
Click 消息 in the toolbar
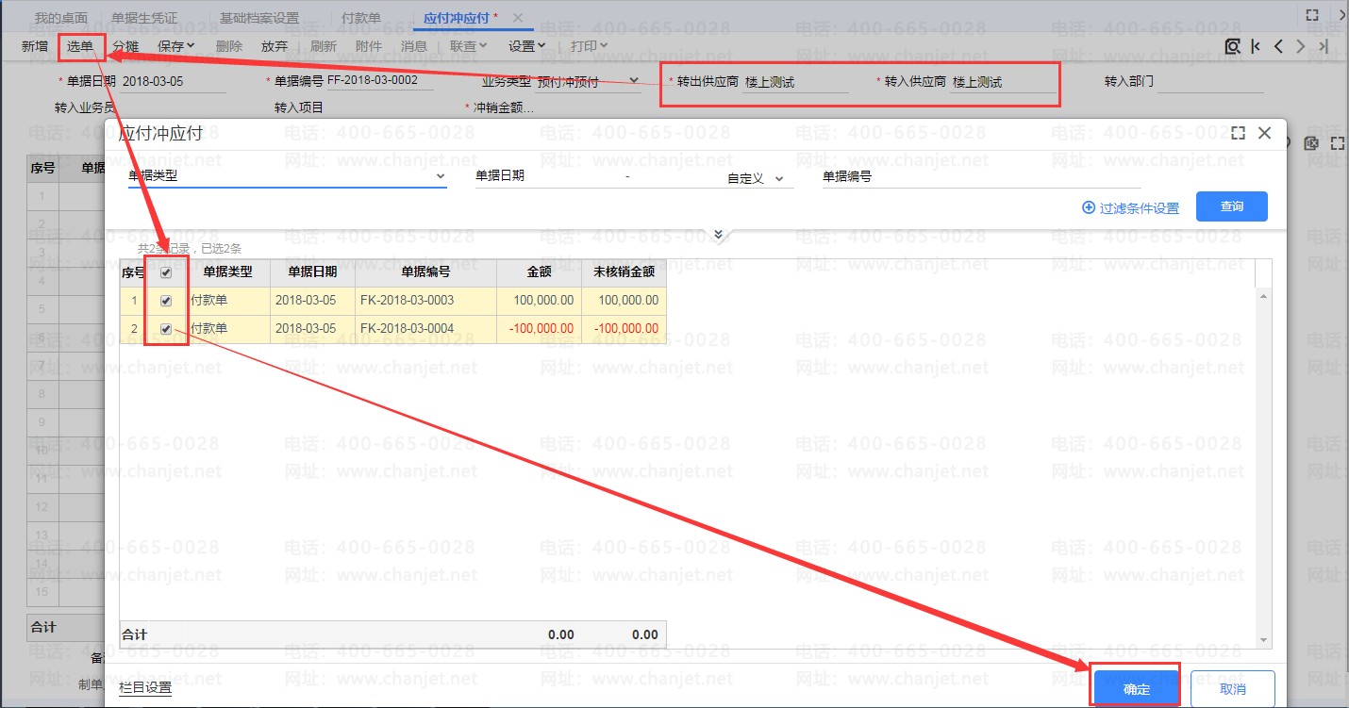pos(414,45)
